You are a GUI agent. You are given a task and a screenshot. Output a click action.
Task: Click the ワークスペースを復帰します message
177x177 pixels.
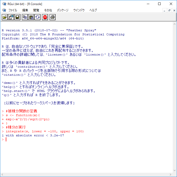[x=39, y=103]
